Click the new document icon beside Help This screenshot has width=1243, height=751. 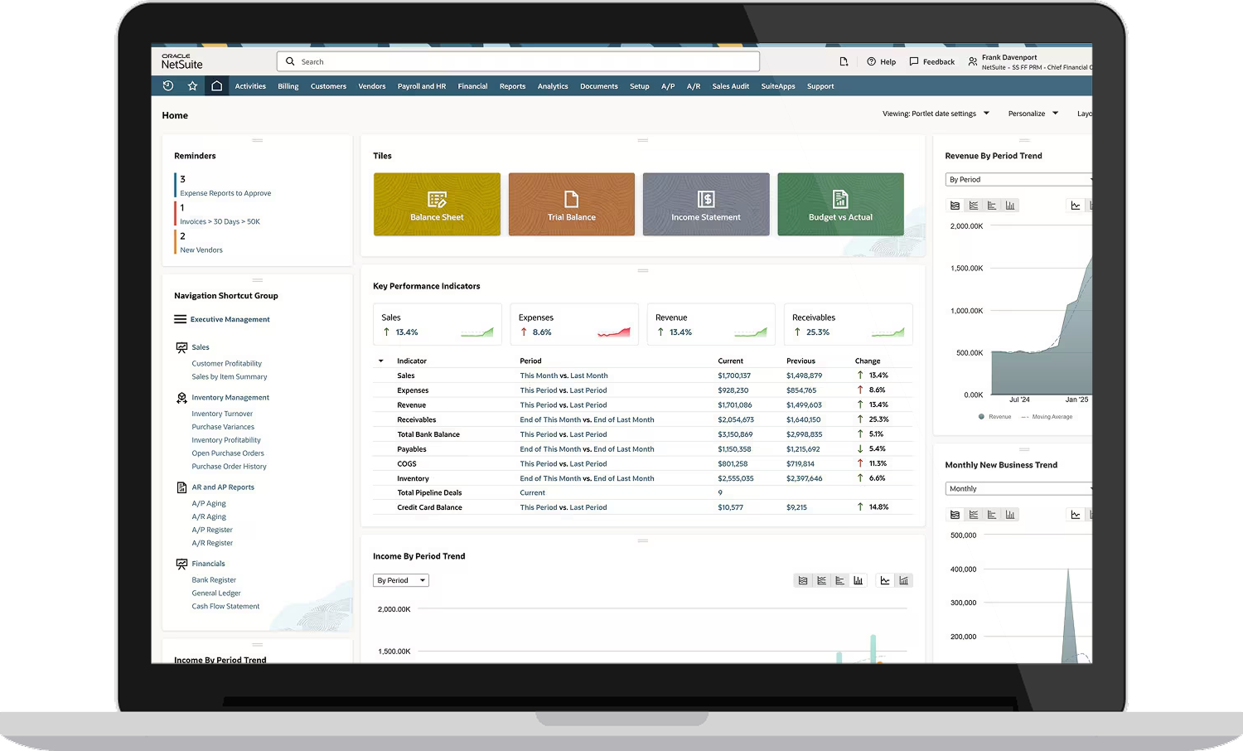(844, 61)
